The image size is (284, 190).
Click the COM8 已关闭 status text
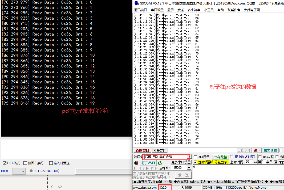click(213, 187)
